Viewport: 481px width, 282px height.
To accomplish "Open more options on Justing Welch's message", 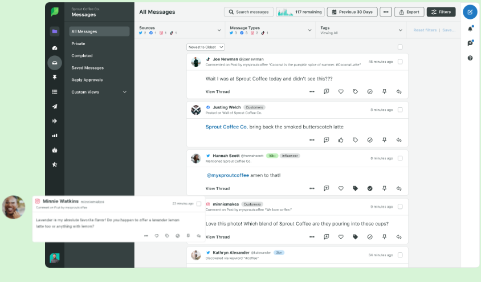I will (x=312, y=140).
